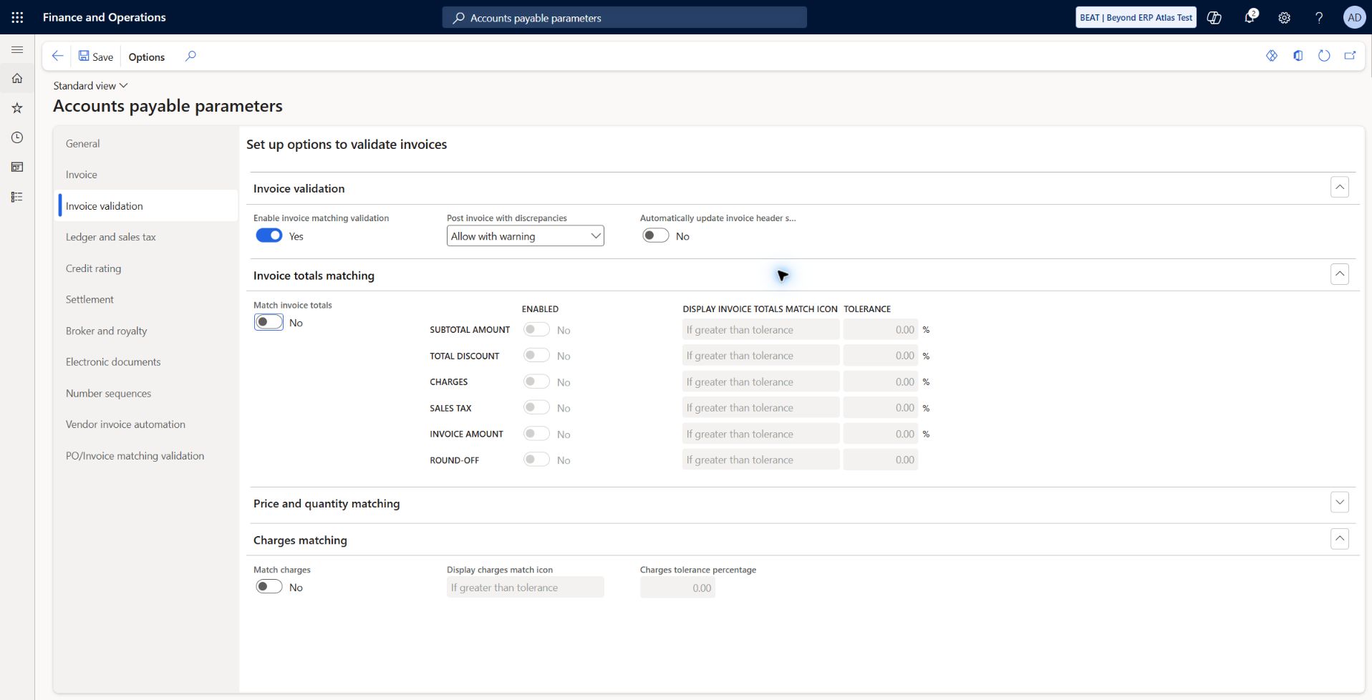Expand the navigation pane hamburger
Screen dimensions: 1372x700
pyautogui.click(x=17, y=50)
